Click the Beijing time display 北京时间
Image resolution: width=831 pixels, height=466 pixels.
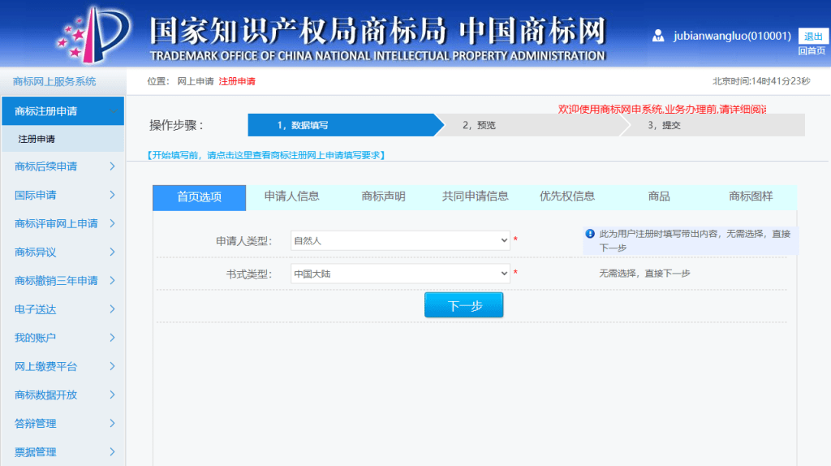[761, 81]
